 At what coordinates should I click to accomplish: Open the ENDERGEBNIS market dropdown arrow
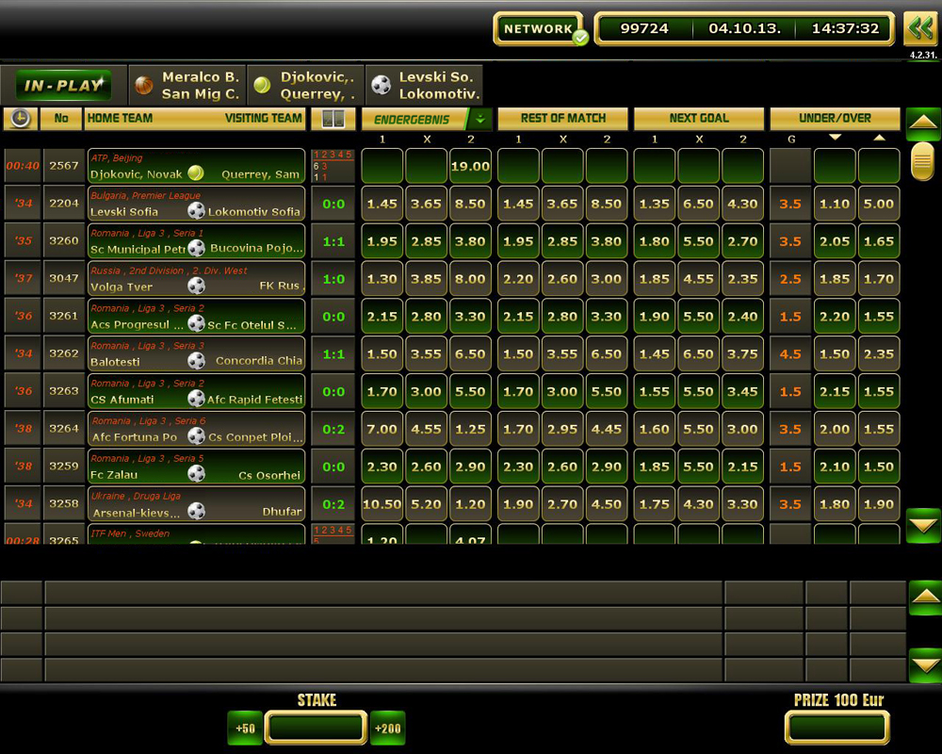[480, 119]
